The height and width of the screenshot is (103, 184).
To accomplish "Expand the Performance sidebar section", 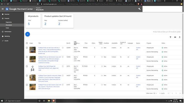I will (x=8, y=32).
